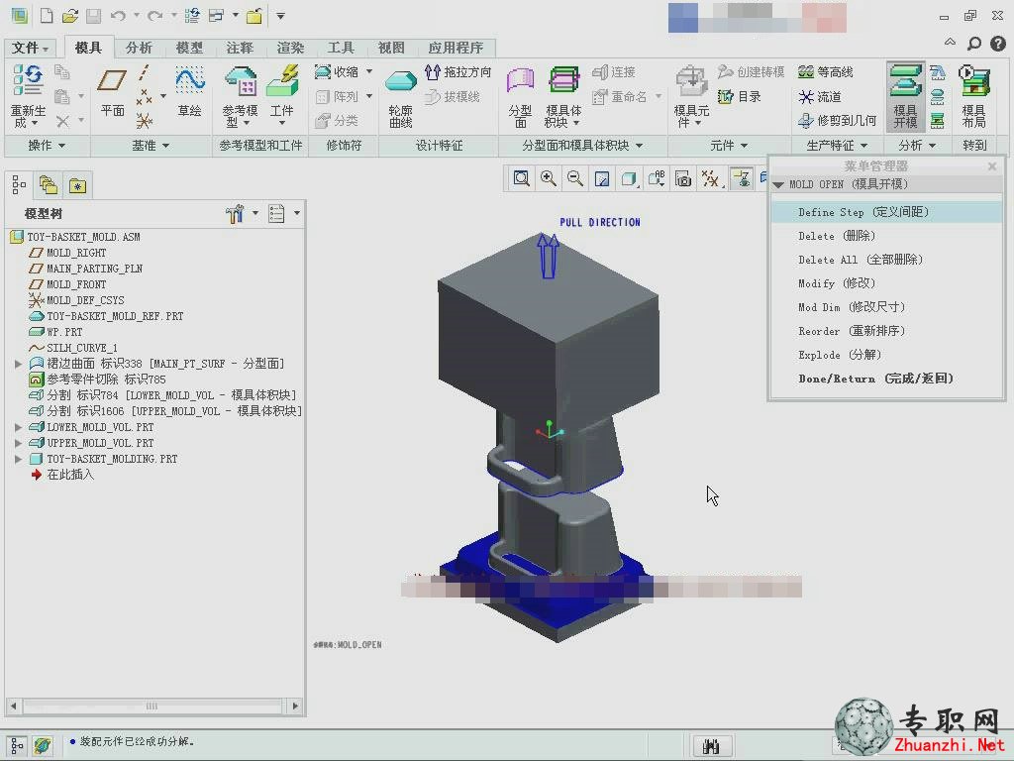The image size is (1014, 761).
Task: Click Trim to Geometry (修剪到几何)
Action: (838, 120)
